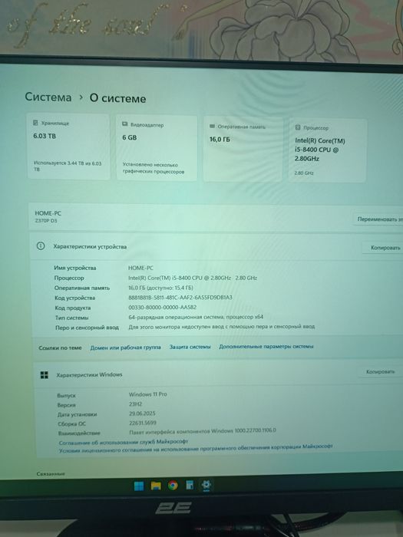Open the Защита системы link
The image size is (403, 537).
[190, 347]
